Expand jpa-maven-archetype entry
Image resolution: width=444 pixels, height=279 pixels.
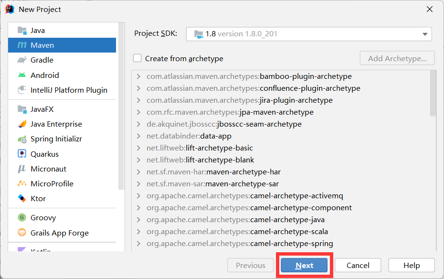138,112
